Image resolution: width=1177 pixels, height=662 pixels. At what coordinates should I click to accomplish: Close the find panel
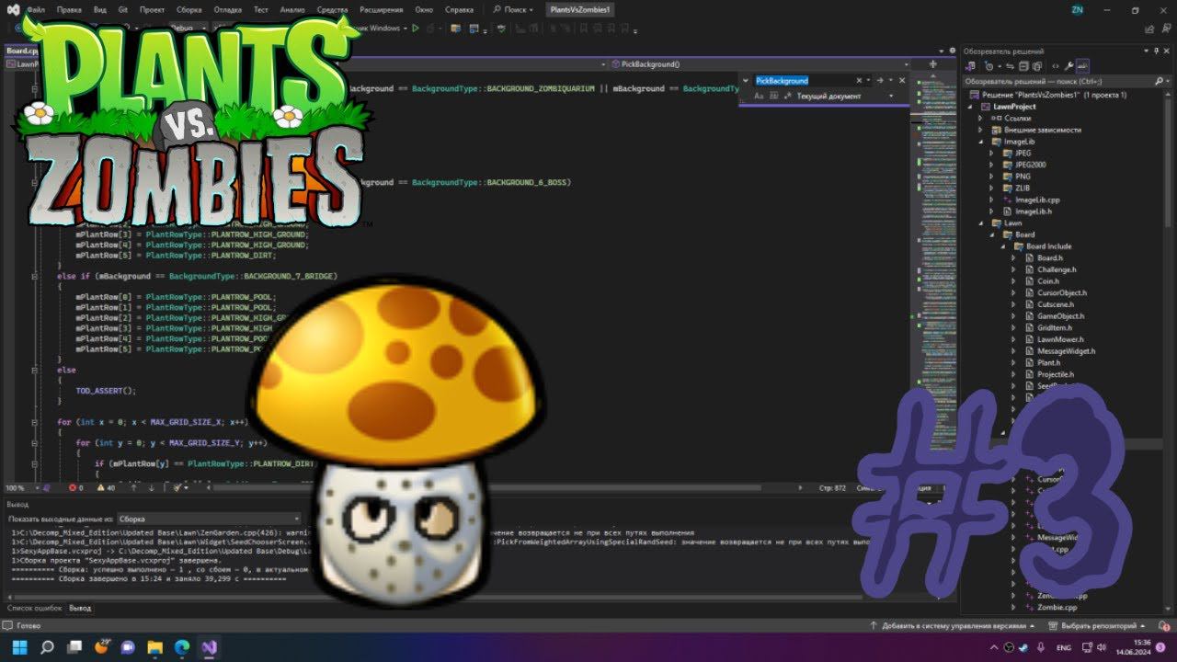[901, 80]
